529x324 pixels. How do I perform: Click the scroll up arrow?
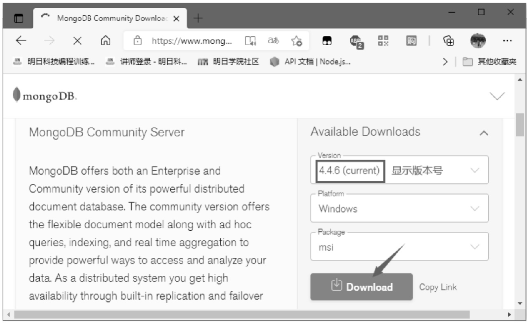(x=520, y=80)
